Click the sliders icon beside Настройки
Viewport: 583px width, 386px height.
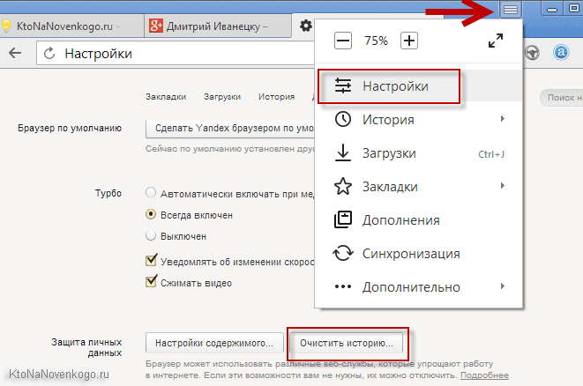click(343, 85)
